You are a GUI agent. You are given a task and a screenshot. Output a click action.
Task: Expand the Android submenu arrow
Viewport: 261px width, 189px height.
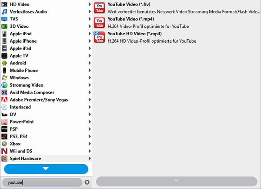click(90, 63)
